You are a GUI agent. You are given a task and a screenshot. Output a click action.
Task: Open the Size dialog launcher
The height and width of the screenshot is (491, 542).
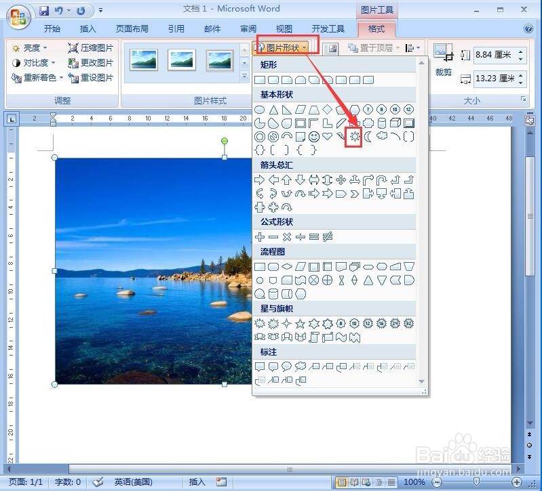[x=523, y=100]
